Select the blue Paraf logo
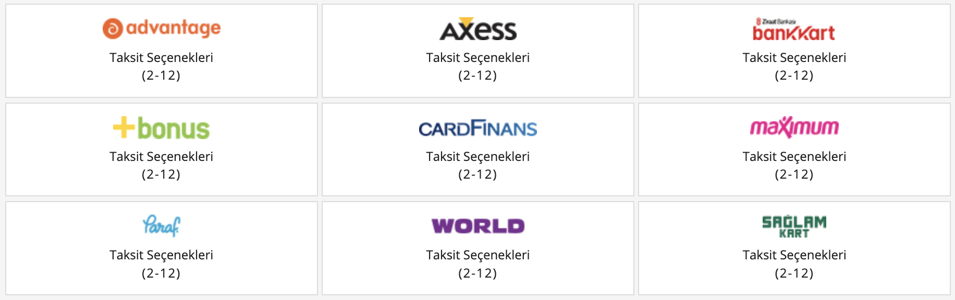Screen dimensions: 955x300 (x=162, y=226)
